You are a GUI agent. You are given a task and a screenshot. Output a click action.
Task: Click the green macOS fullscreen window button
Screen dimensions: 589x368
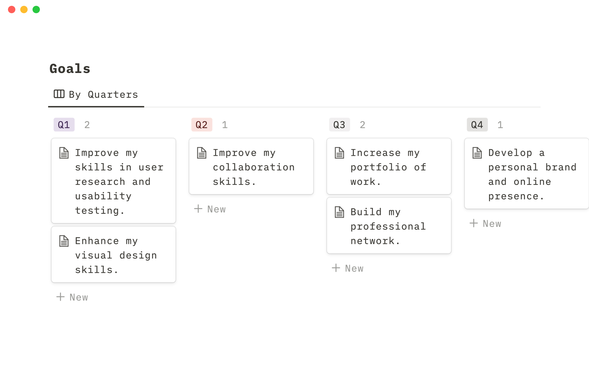(x=36, y=10)
